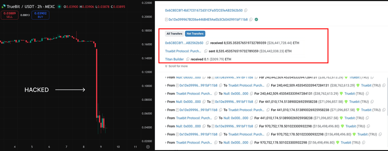Open Truebit token link in the $38,762,613.29 Truebit-to-Null row
Image resolution: width=388 pixels, height=151 pixels.
coord(350,93)
